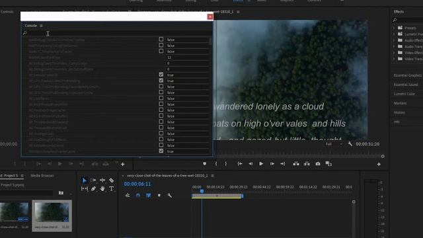Click the timeline vertical zoom handle

coord(354,202)
